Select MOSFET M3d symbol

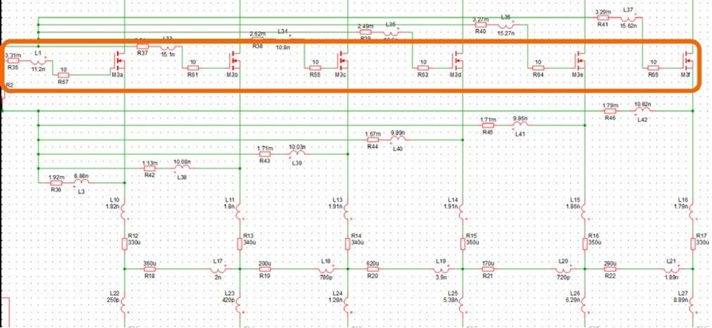click(457, 61)
